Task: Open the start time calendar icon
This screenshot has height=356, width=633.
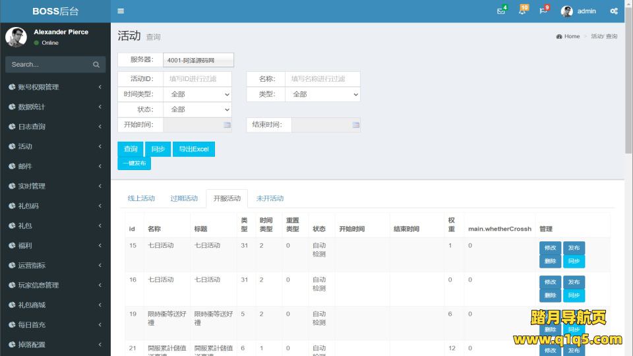Action: [x=227, y=125]
